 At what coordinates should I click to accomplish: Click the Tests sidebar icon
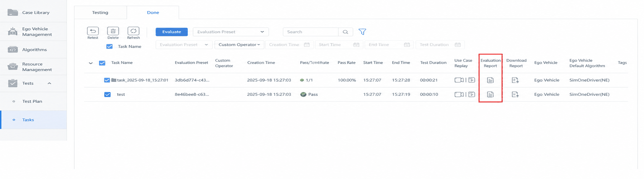[x=13, y=83]
